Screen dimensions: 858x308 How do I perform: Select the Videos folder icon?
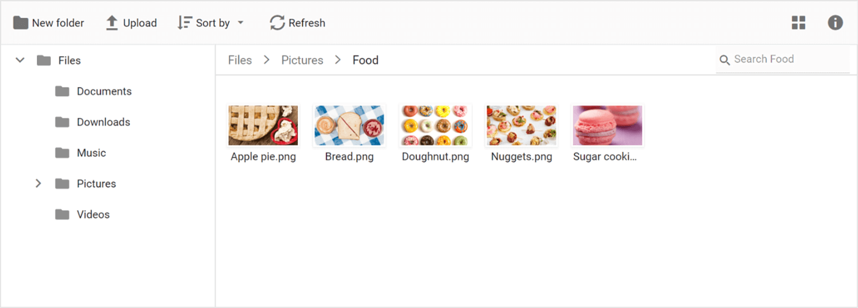coord(62,215)
